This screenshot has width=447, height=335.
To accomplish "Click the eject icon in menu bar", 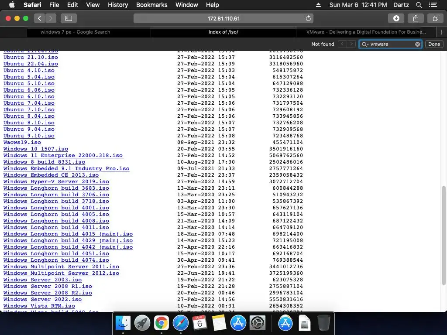I will point(318,5).
